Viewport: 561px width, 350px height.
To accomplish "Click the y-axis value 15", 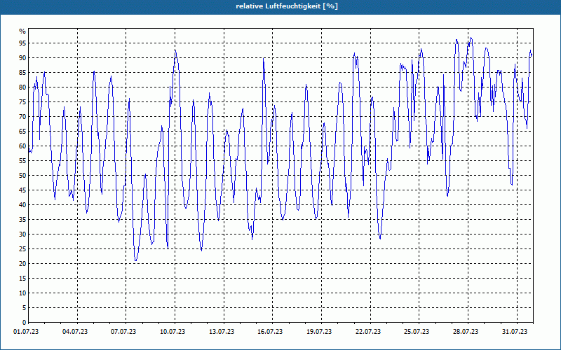I will click(22, 278).
